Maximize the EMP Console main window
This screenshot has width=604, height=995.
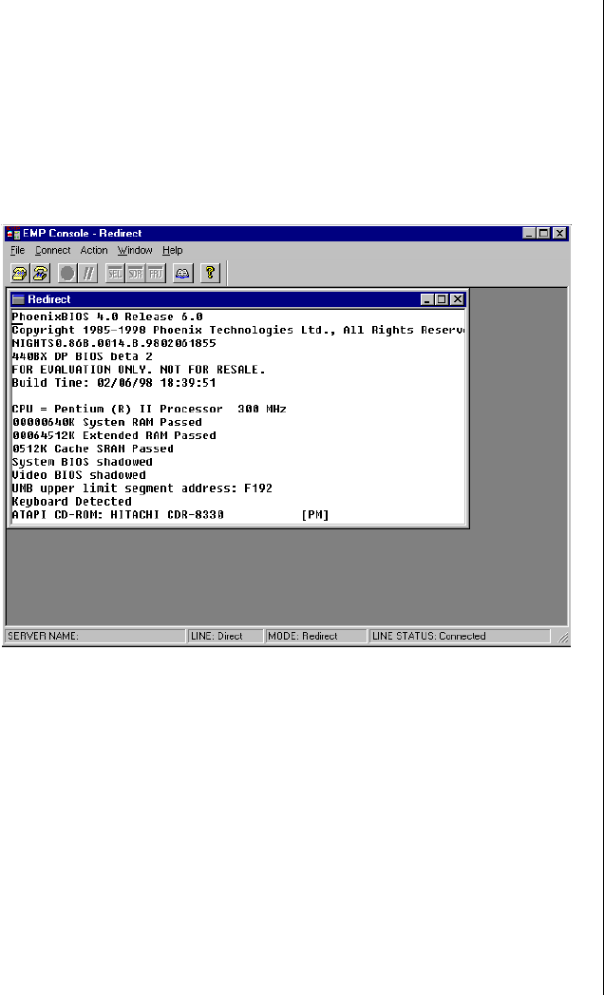(x=543, y=234)
